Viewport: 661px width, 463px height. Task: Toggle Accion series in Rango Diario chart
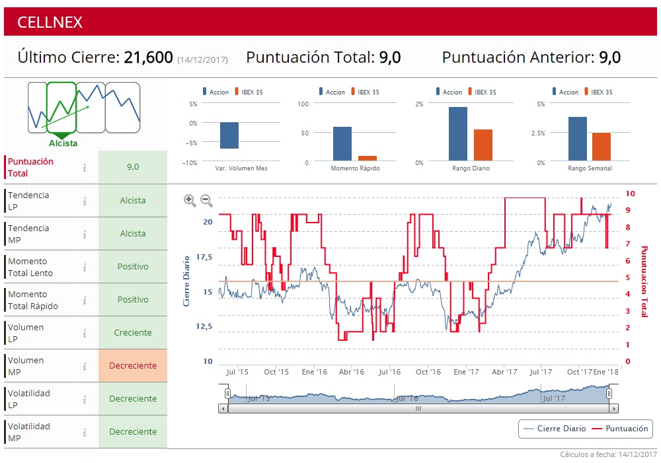coord(449,92)
